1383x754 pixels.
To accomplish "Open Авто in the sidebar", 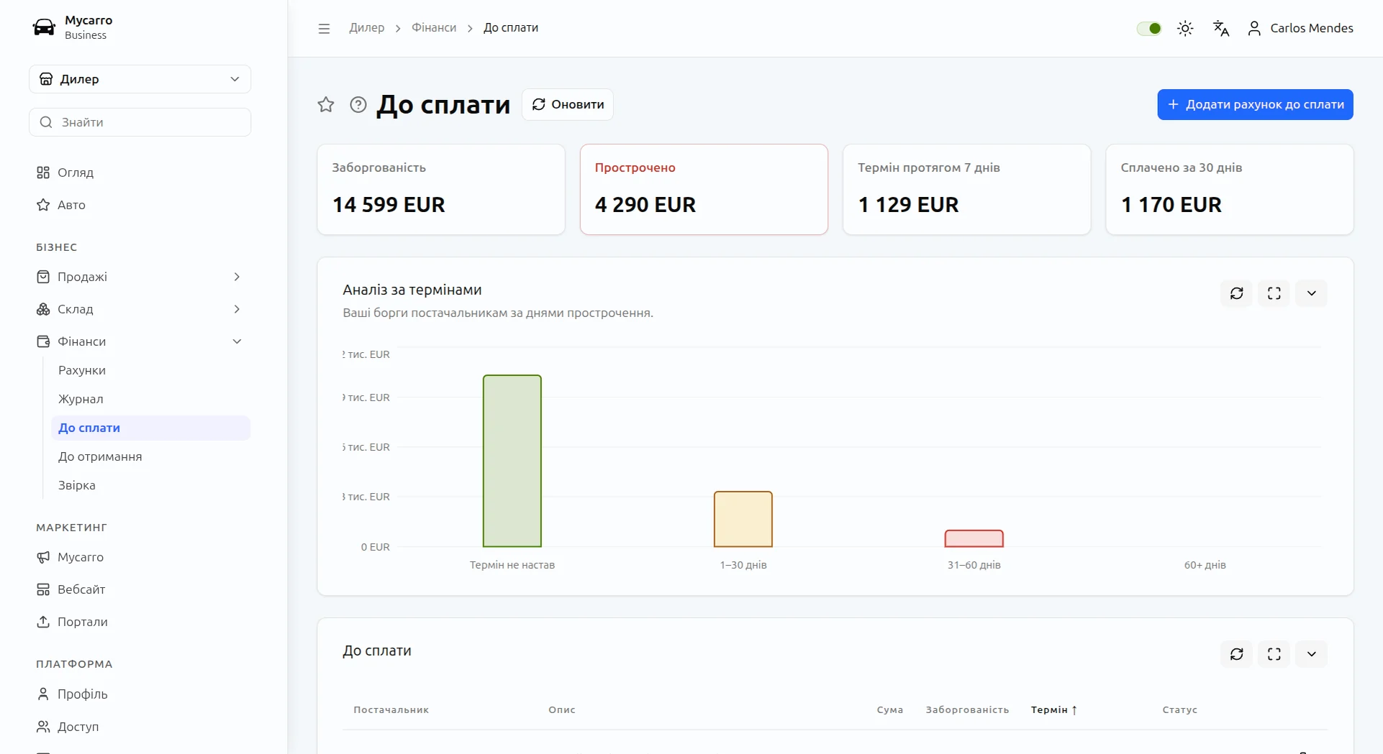I will tap(140, 205).
